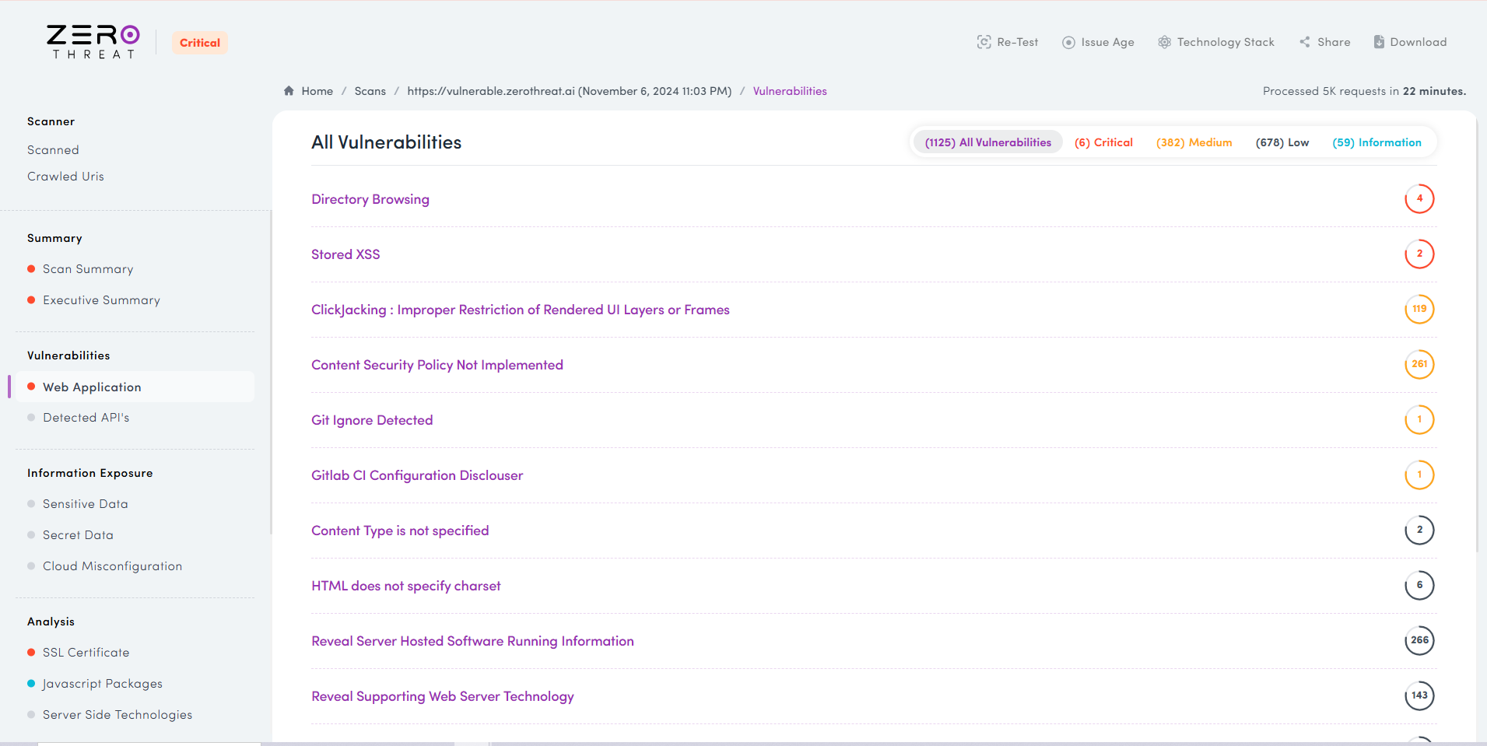Open Sensitive Data in sidebar
Image resolution: width=1487 pixels, height=746 pixels.
click(85, 504)
